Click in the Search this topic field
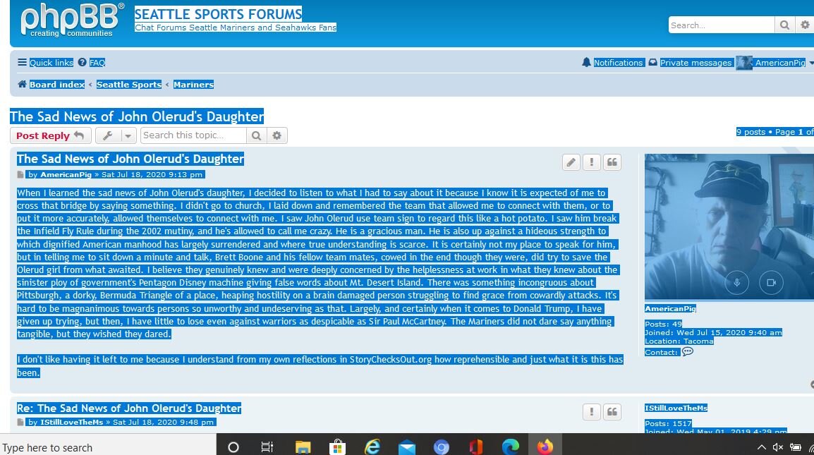This screenshot has height=455, width=814. coord(193,135)
